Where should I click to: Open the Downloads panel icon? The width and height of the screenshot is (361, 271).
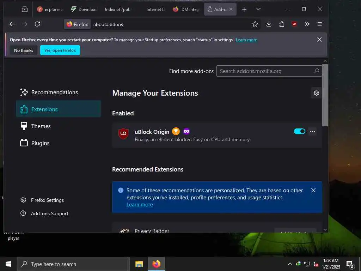click(x=269, y=24)
